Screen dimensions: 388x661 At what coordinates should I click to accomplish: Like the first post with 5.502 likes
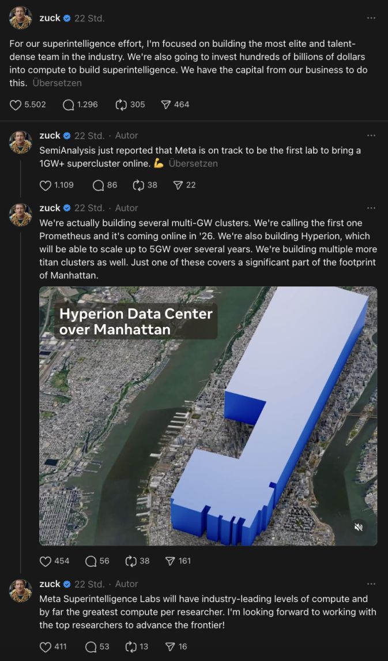[x=16, y=104]
